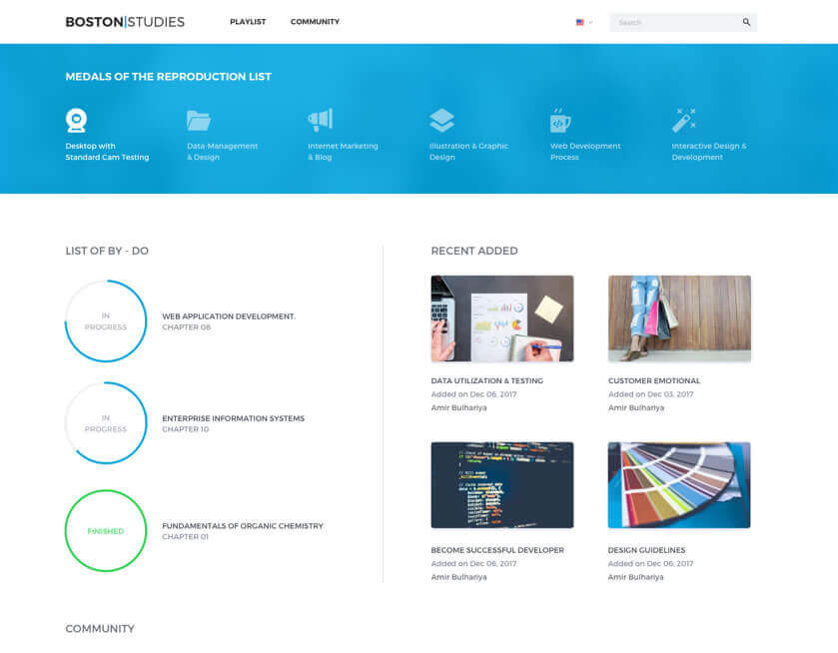Select the Interactive Design magic wand icon
The width and height of the screenshot is (838, 653).
(x=683, y=120)
